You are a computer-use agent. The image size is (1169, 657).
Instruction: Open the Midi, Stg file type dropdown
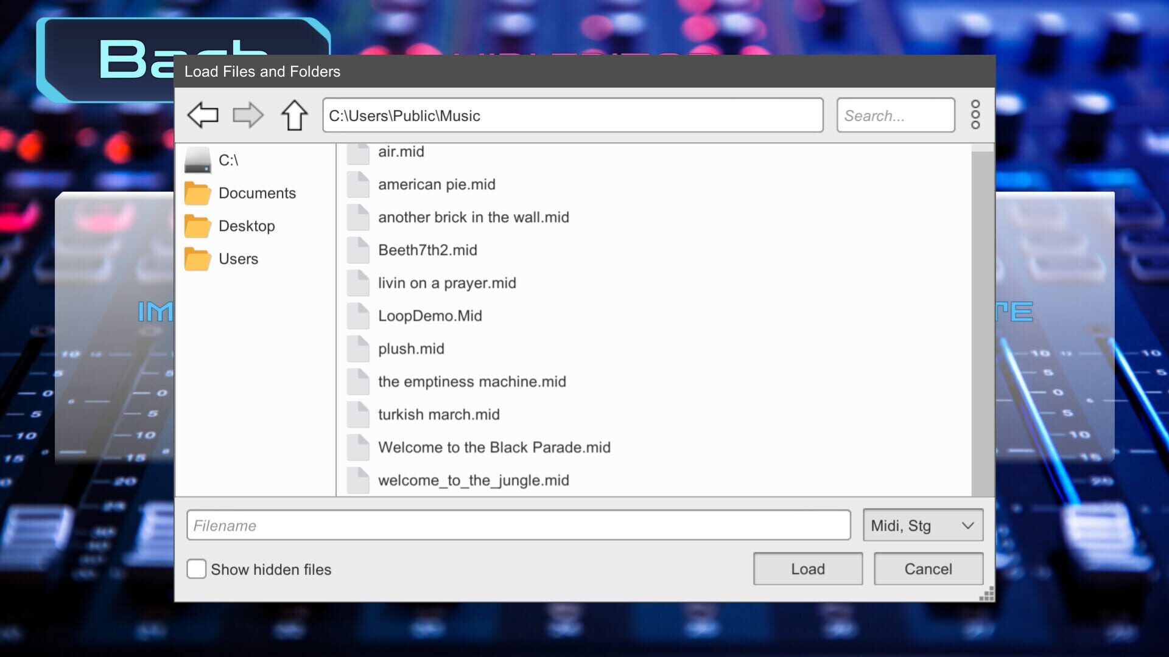pos(922,525)
